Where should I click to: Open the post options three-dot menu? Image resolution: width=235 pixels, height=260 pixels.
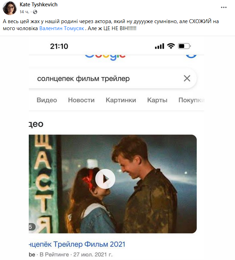tap(223, 7)
